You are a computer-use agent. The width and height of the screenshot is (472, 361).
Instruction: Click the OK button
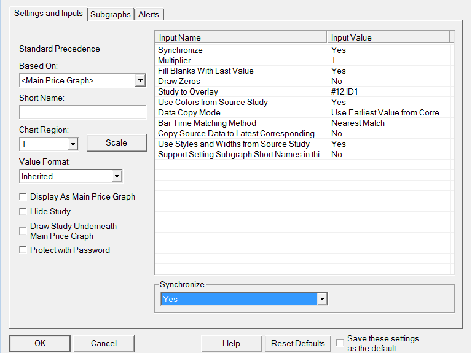(x=40, y=344)
